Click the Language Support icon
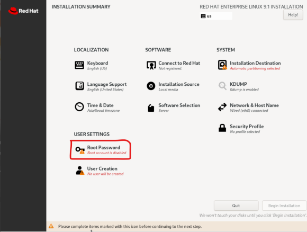Screen dimensions: 307x232 click(x=79, y=86)
